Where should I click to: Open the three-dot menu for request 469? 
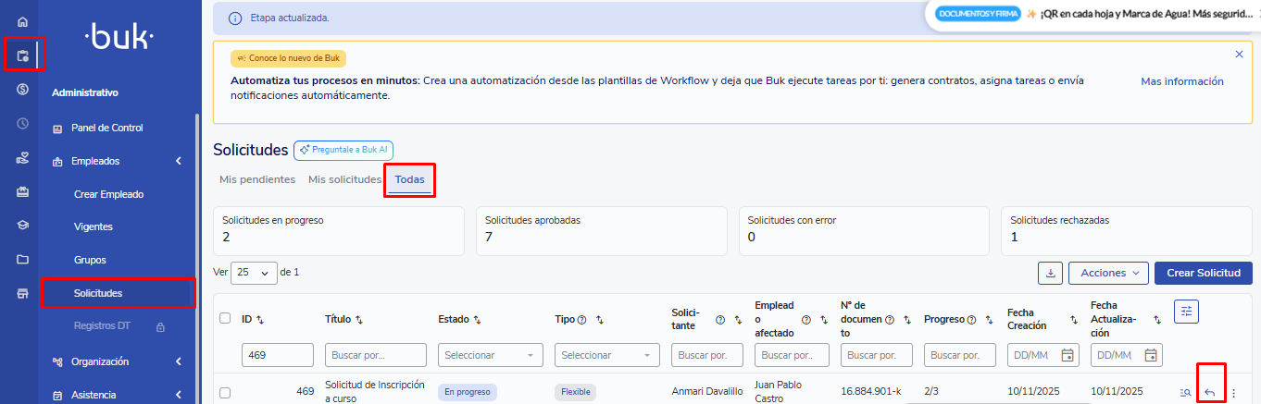tap(1233, 393)
